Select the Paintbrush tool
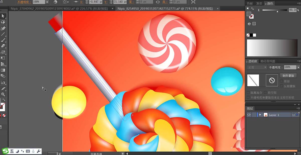The image size is (301, 155). [3, 40]
